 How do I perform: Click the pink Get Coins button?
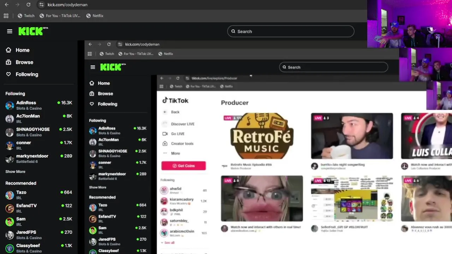point(184,166)
